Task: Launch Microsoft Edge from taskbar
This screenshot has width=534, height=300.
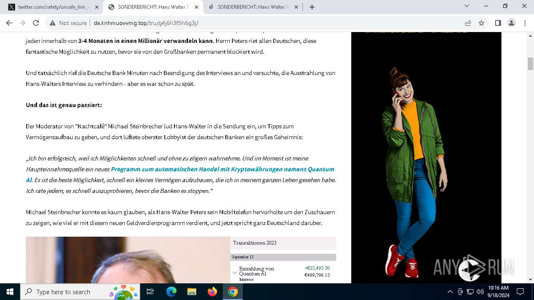Action: 171,292
